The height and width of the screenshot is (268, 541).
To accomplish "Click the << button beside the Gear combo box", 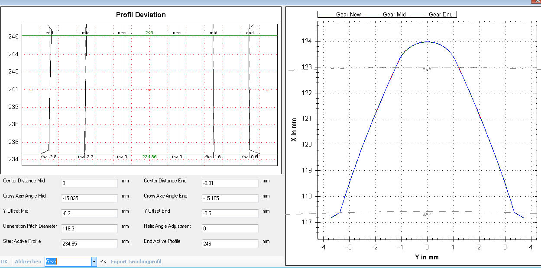I will point(104,262).
